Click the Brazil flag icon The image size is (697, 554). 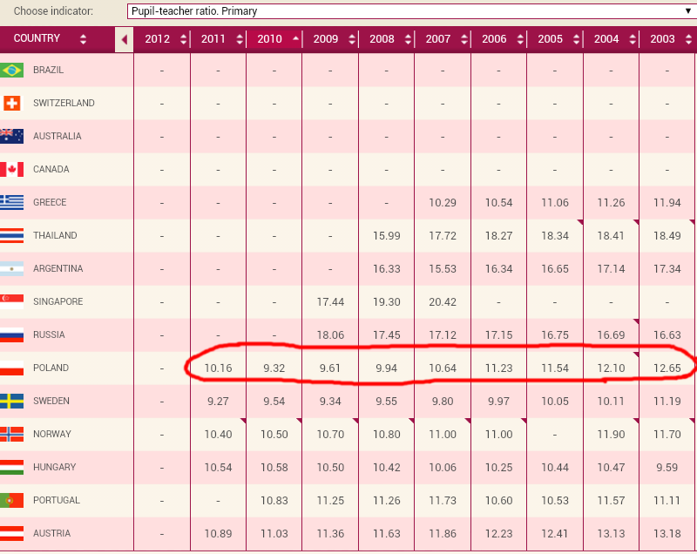[12, 70]
